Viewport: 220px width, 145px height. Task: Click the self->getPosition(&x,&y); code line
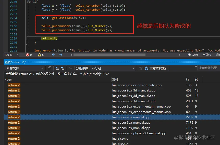coord(63,18)
